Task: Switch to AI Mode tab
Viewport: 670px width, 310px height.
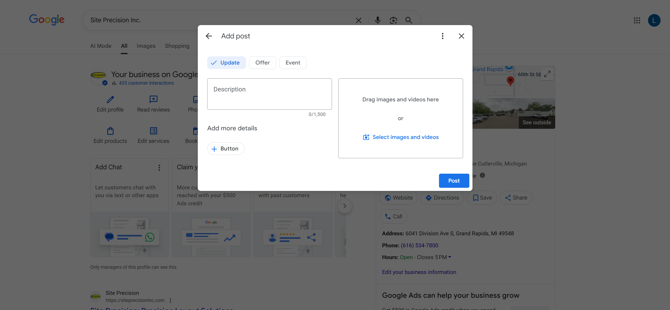Action: [x=101, y=46]
